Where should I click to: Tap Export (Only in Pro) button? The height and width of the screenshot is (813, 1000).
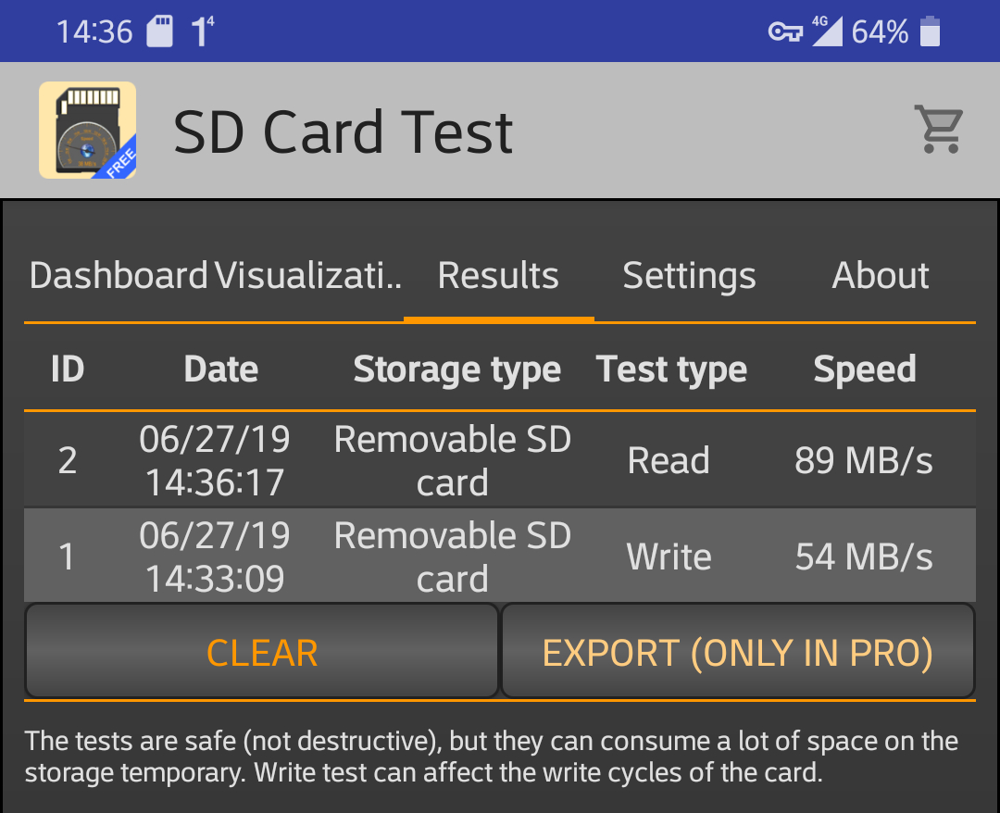tap(738, 651)
